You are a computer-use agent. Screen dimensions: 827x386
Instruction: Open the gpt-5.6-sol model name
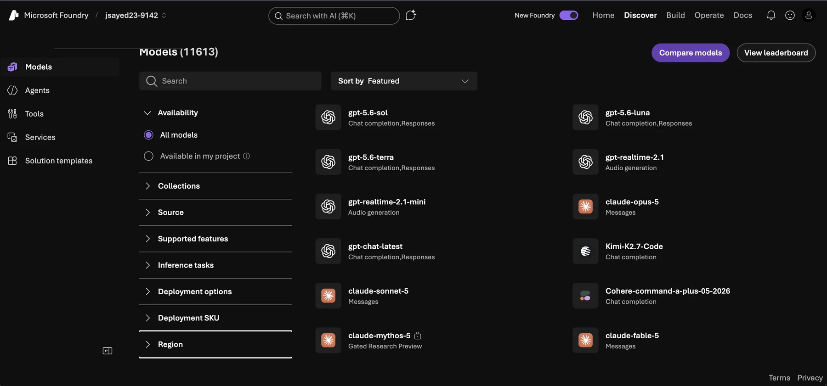[x=368, y=113]
